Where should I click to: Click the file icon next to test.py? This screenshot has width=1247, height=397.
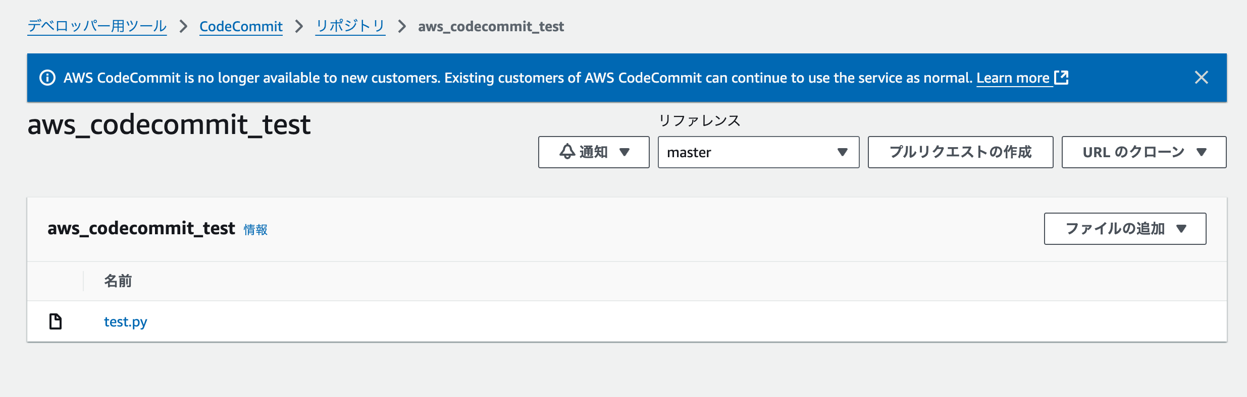(x=56, y=321)
